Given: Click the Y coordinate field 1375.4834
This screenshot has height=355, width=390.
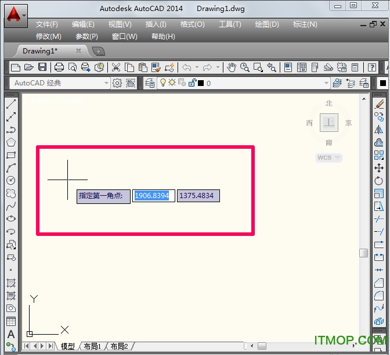Looking at the screenshot, I should click(x=198, y=196).
